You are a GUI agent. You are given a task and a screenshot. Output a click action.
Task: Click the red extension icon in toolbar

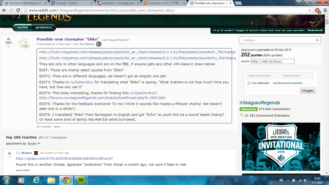[x=317, y=10]
